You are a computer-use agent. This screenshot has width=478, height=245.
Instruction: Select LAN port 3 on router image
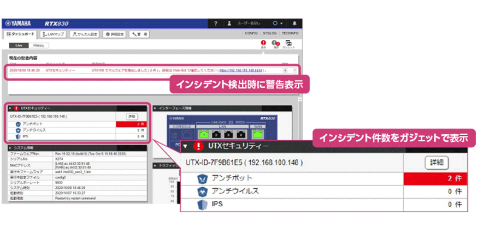[x=228, y=134]
